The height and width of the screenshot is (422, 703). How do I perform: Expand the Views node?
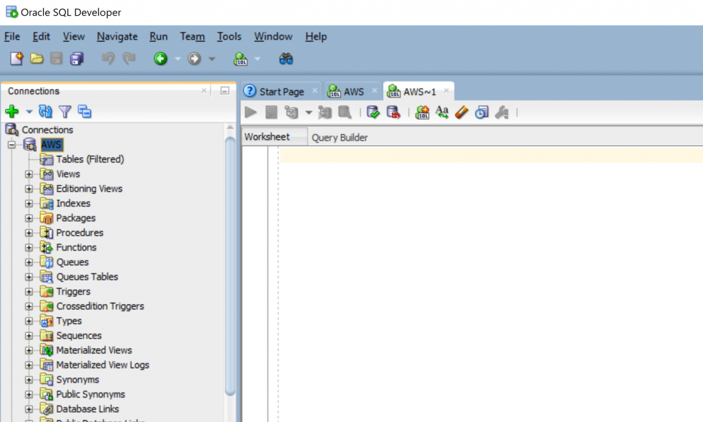29,174
